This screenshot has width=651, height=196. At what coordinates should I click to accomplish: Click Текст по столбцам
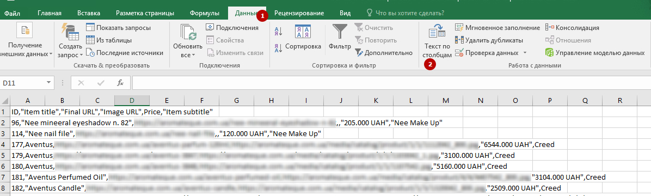pos(437,40)
